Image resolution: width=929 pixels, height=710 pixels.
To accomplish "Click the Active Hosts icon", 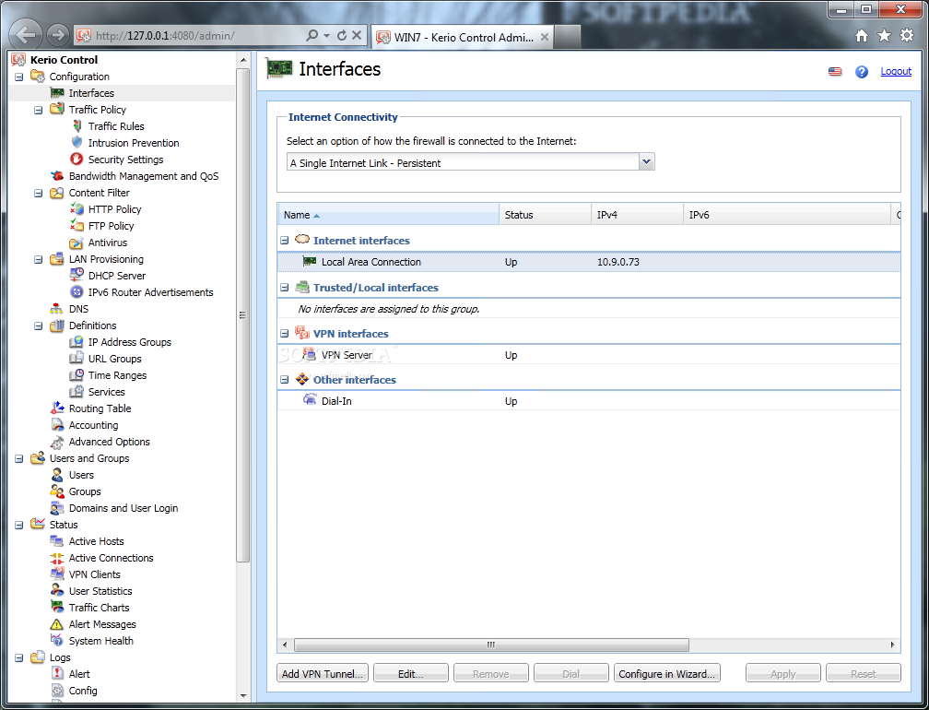I will (x=57, y=541).
